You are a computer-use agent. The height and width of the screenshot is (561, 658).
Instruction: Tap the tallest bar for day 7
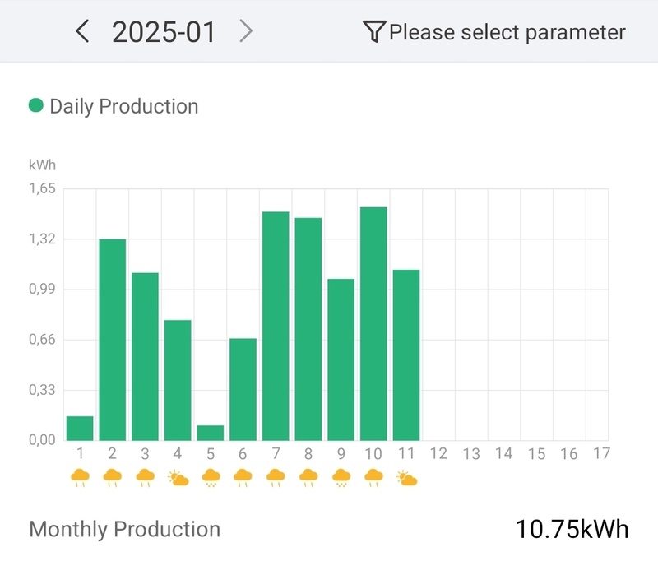(x=276, y=326)
